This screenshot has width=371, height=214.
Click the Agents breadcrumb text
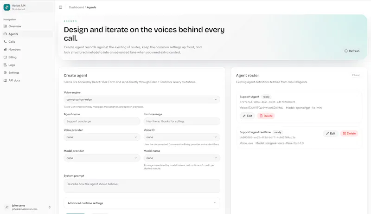coord(91,7)
